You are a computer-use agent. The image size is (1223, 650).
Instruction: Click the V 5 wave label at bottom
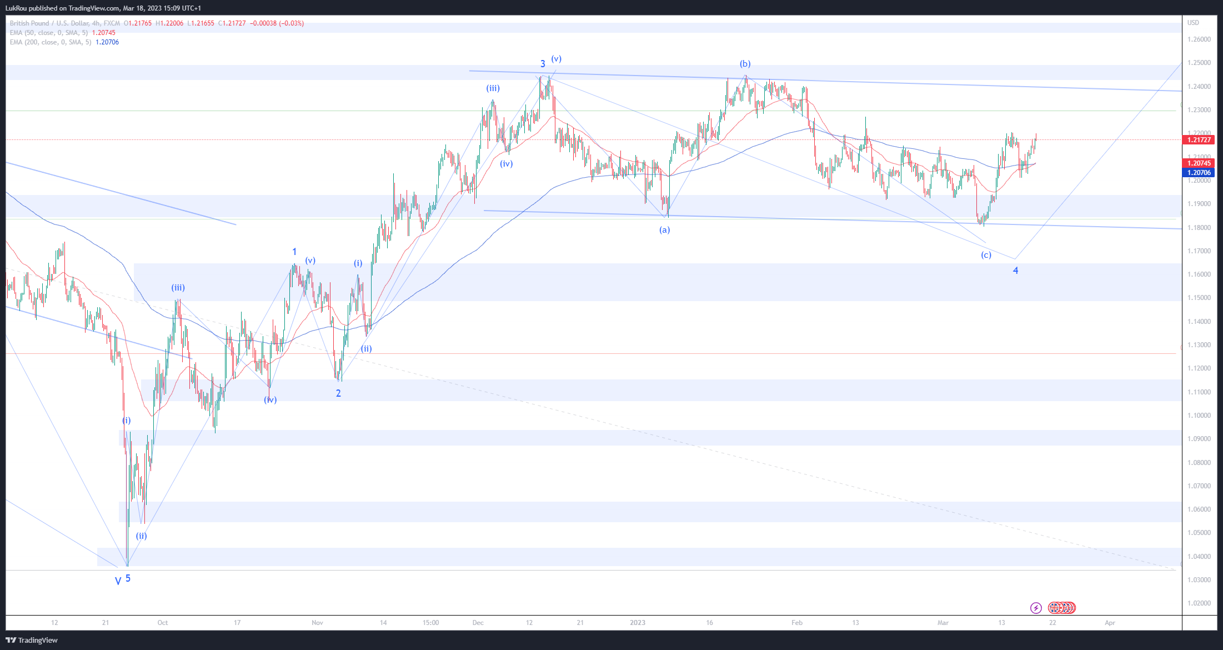tap(123, 579)
